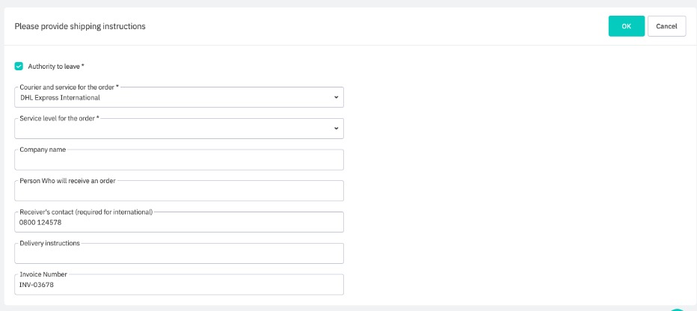
Task: Click the Courier and service field label
Action: [x=70, y=87]
